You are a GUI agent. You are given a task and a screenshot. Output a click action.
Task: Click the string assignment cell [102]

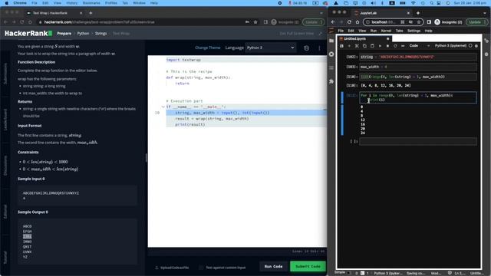[x=418, y=57]
